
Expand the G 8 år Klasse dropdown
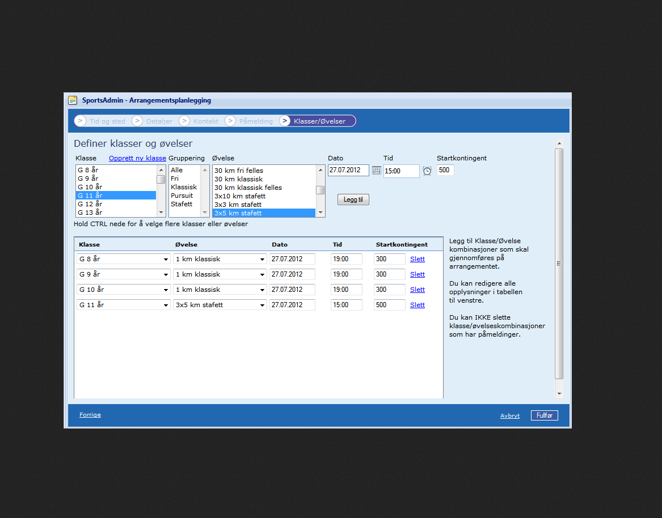point(166,260)
